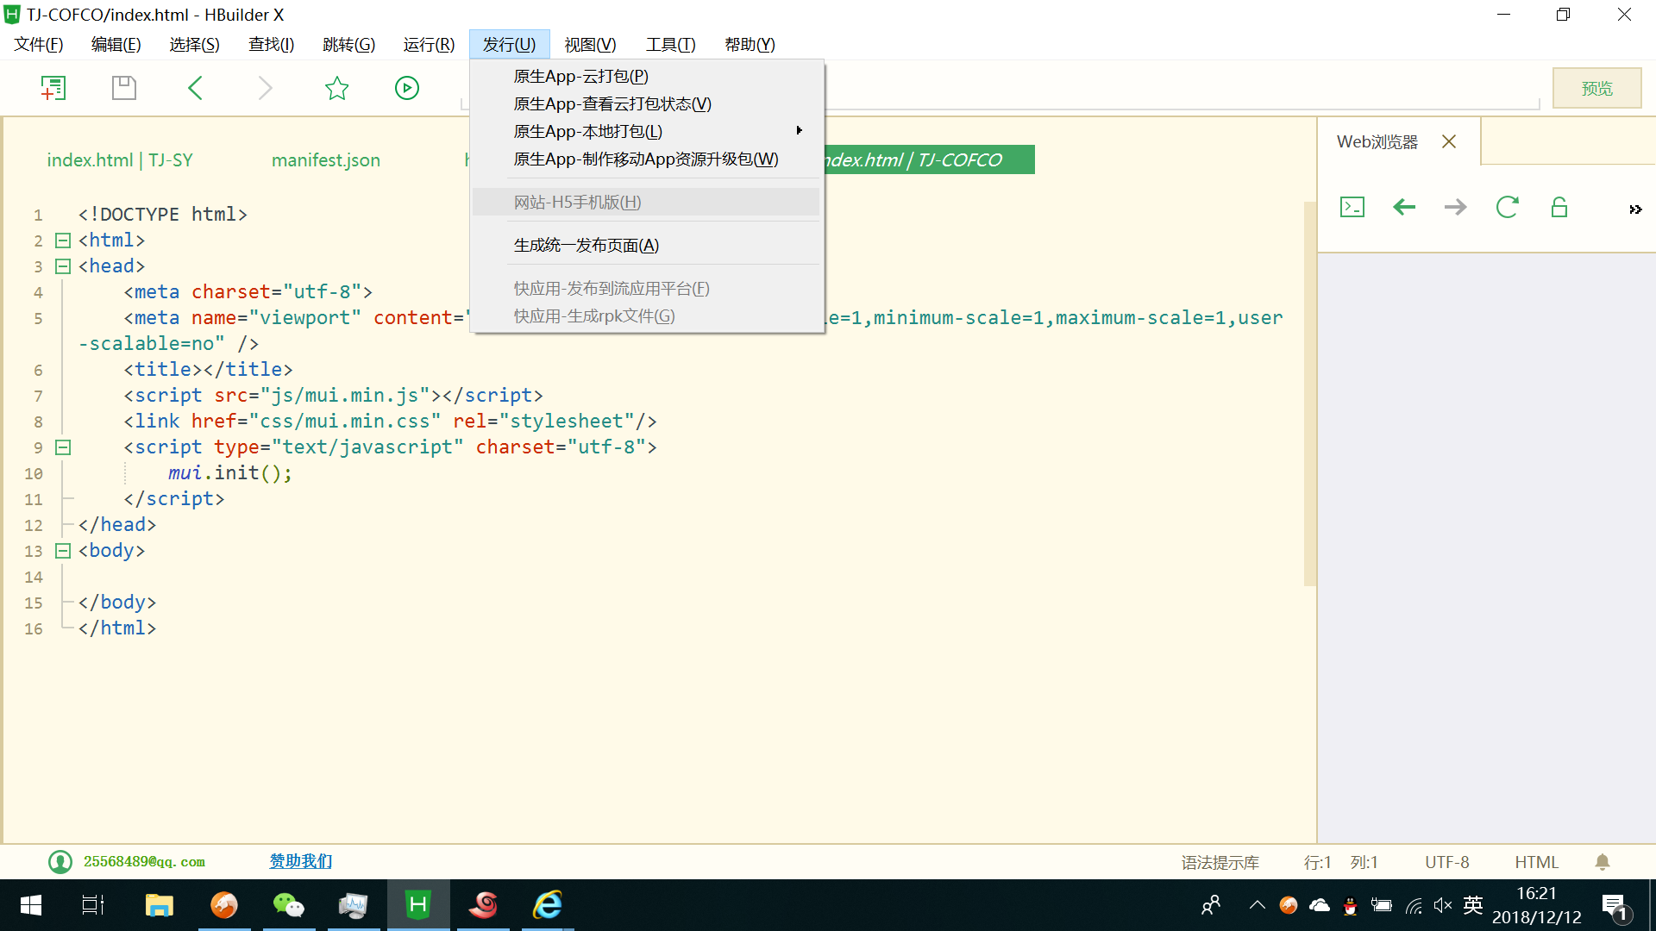Viewport: 1656px width, 931px height.
Task: Click the 预览 preview button
Action: [1596, 88]
